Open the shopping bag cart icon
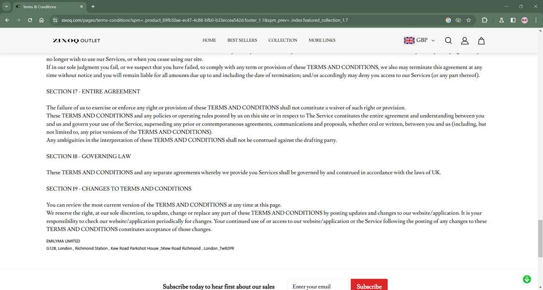The height and width of the screenshot is (290, 543). (x=481, y=40)
